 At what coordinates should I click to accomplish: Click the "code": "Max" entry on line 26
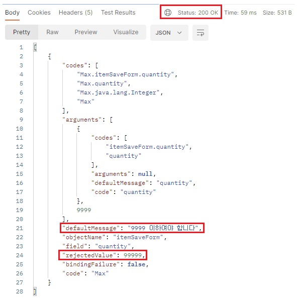(x=85, y=273)
